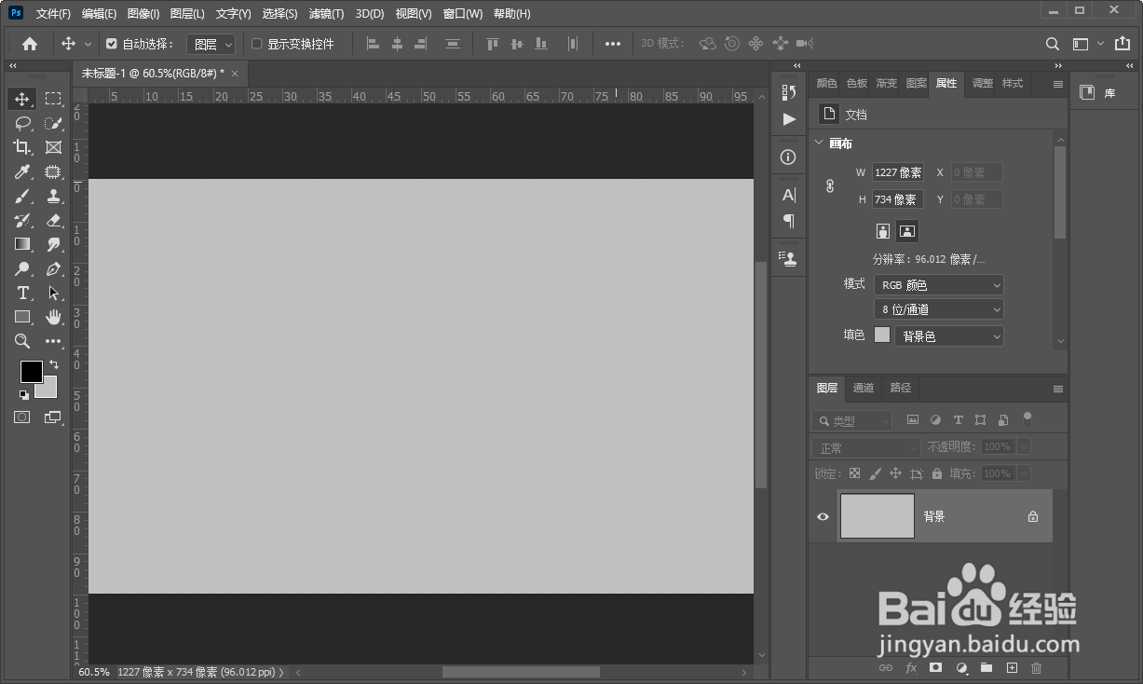Select the Rectangle shape tool
Image resolution: width=1143 pixels, height=684 pixels.
pos(22,317)
